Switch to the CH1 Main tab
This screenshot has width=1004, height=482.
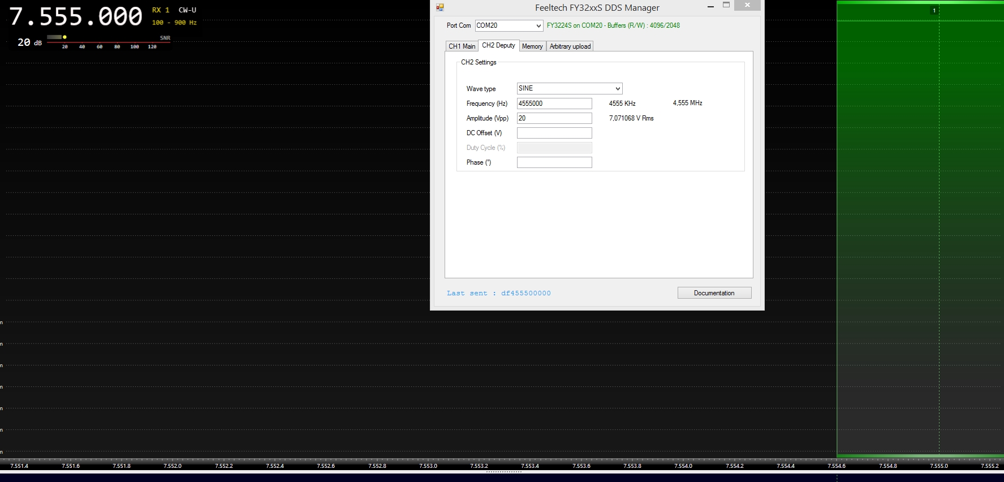(462, 46)
